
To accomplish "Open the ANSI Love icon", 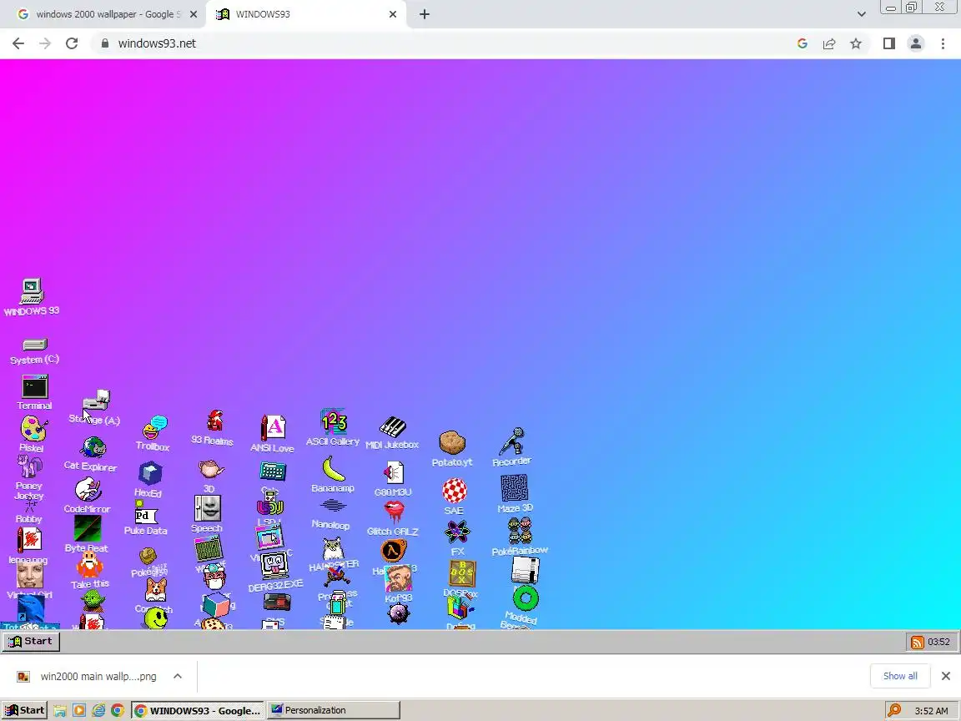I will click(274, 428).
